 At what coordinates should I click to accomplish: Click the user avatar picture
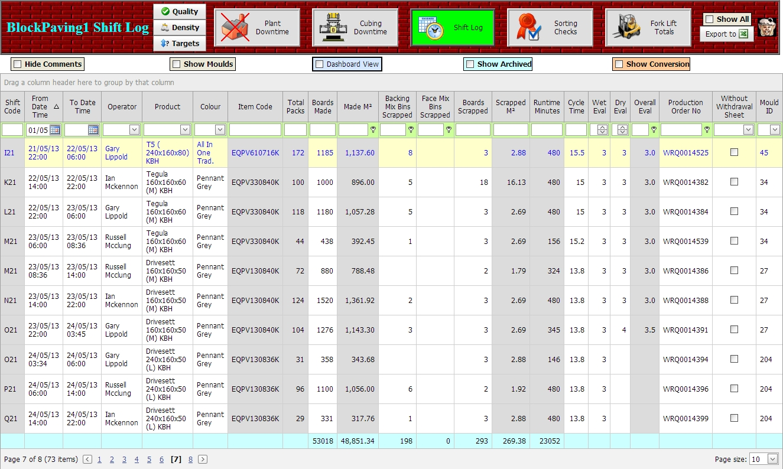pos(767,27)
